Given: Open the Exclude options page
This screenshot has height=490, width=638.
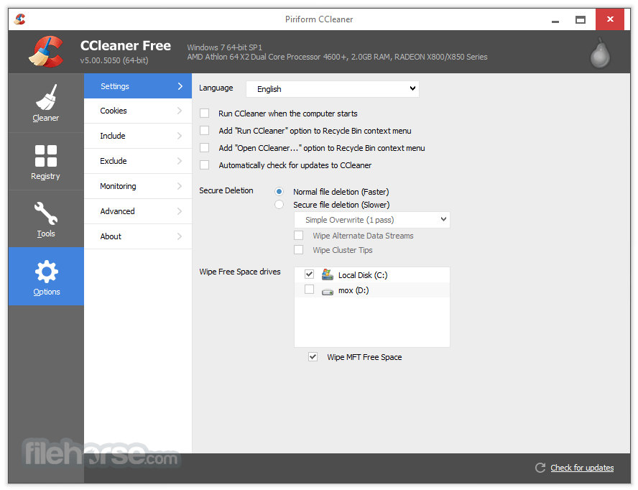Looking at the screenshot, I should click(138, 161).
